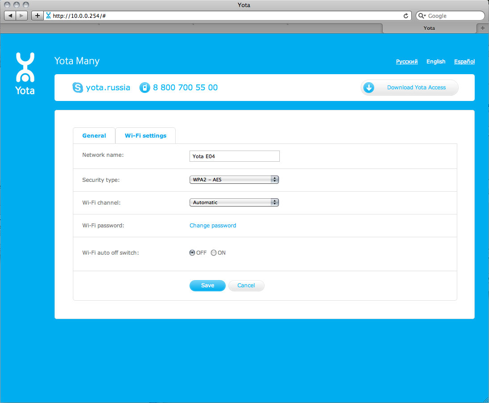489x403 pixels.
Task: Click the Change password link
Action: 213,225
